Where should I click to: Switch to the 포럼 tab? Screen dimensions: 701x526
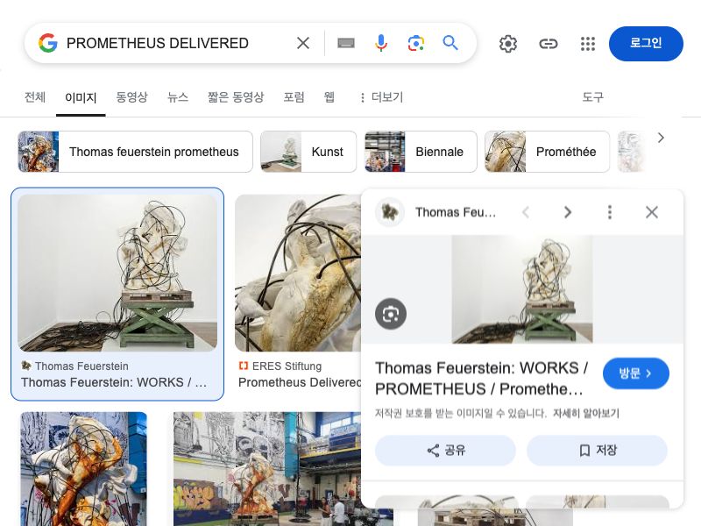point(294,97)
